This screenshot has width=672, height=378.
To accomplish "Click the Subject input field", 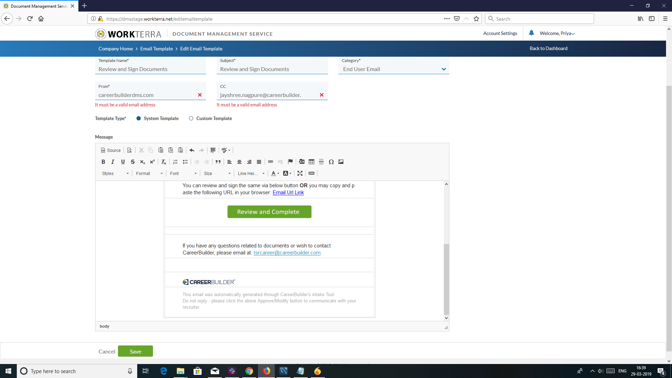I will pyautogui.click(x=272, y=69).
